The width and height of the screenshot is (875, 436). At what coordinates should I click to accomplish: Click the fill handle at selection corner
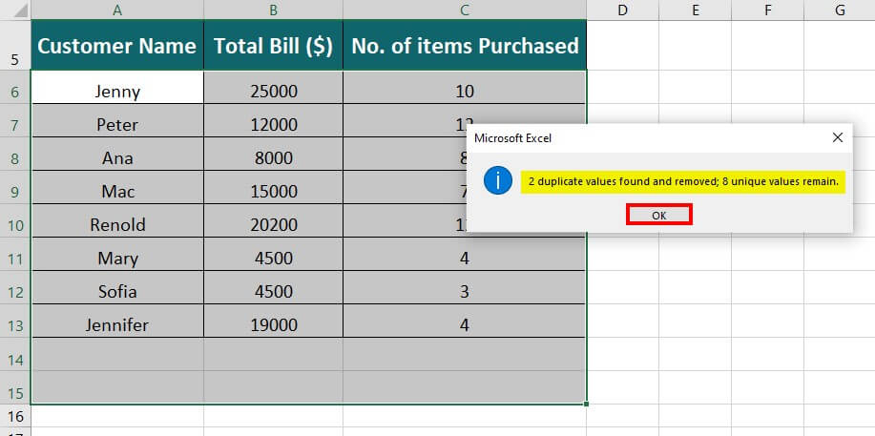(587, 404)
